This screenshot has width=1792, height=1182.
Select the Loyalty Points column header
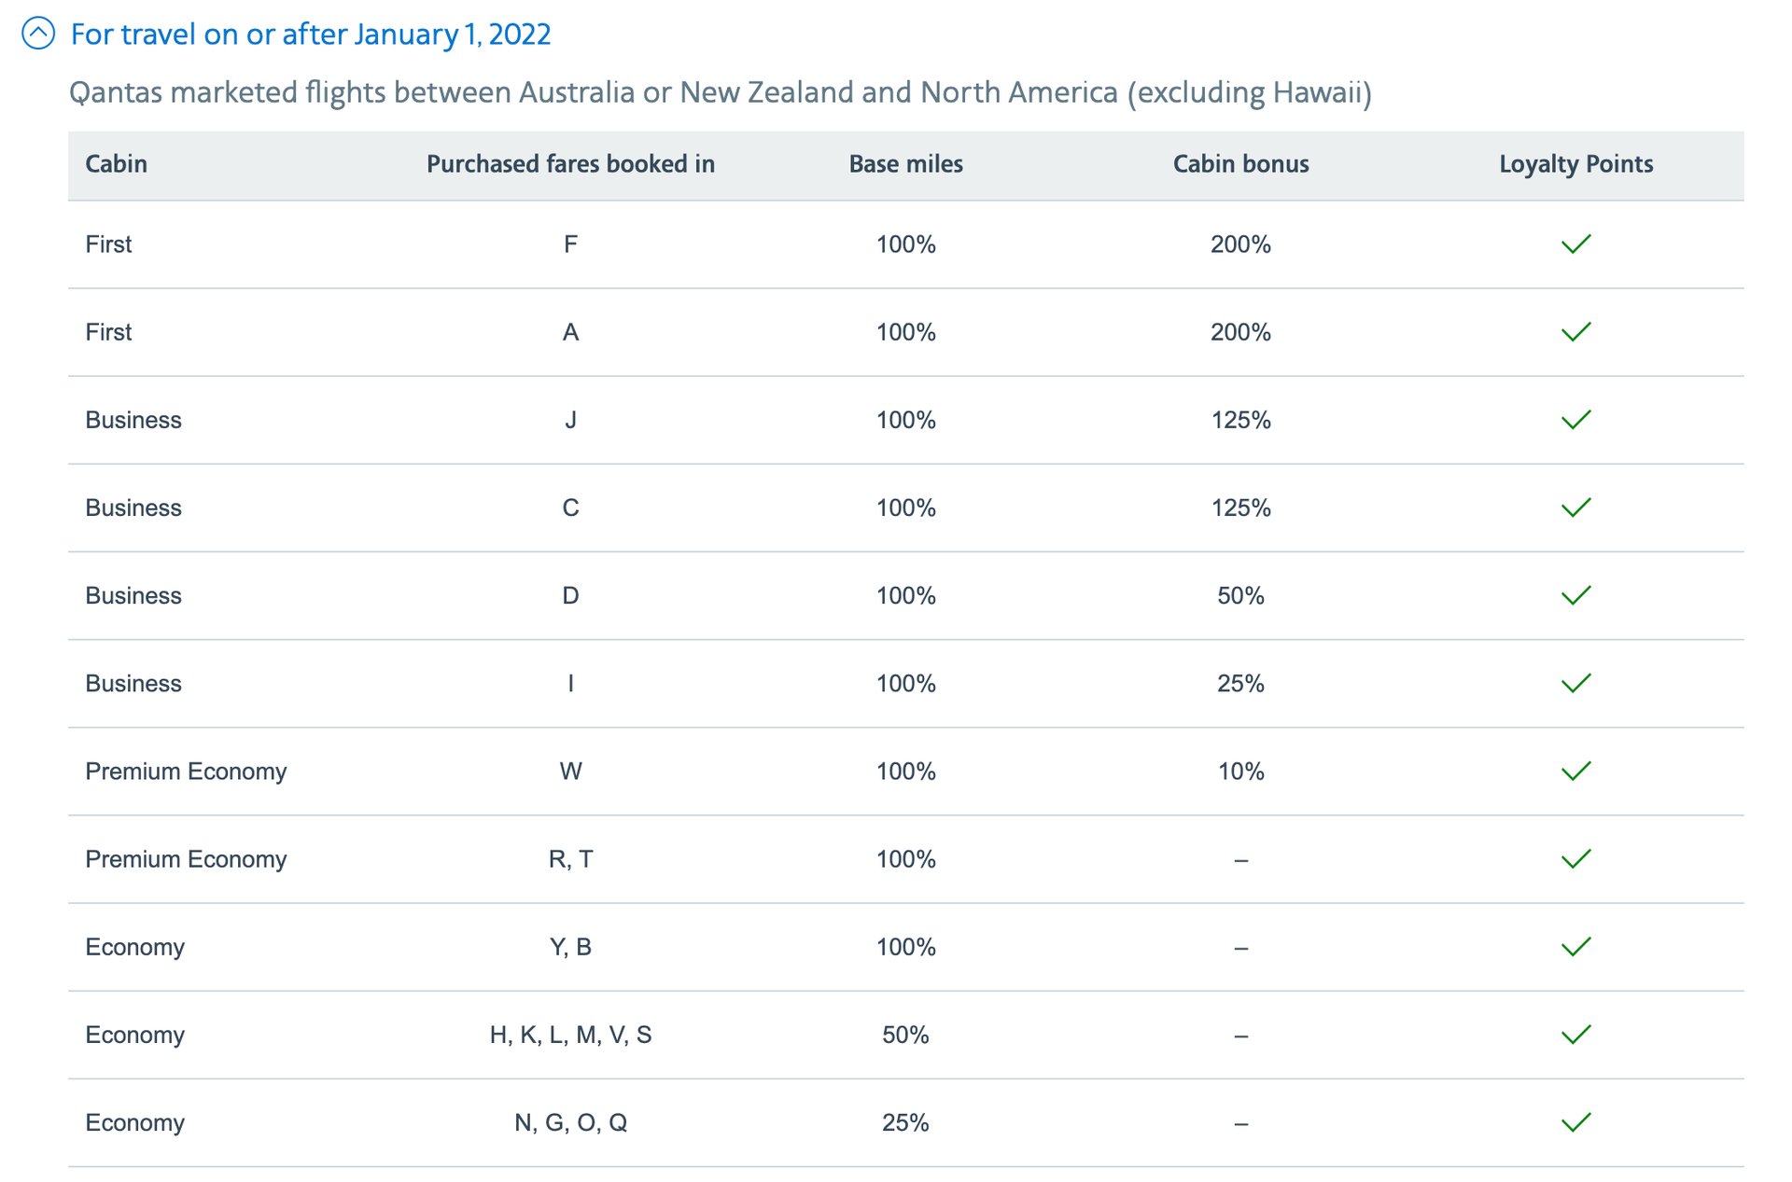[x=1575, y=163]
